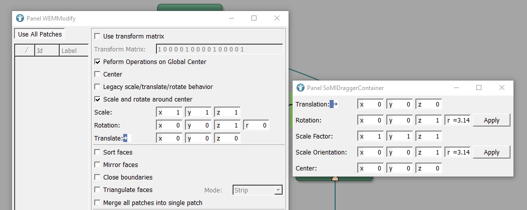527x210 pixels.
Task: Open the Mode dropdown showing Strip
Action: 257,190
